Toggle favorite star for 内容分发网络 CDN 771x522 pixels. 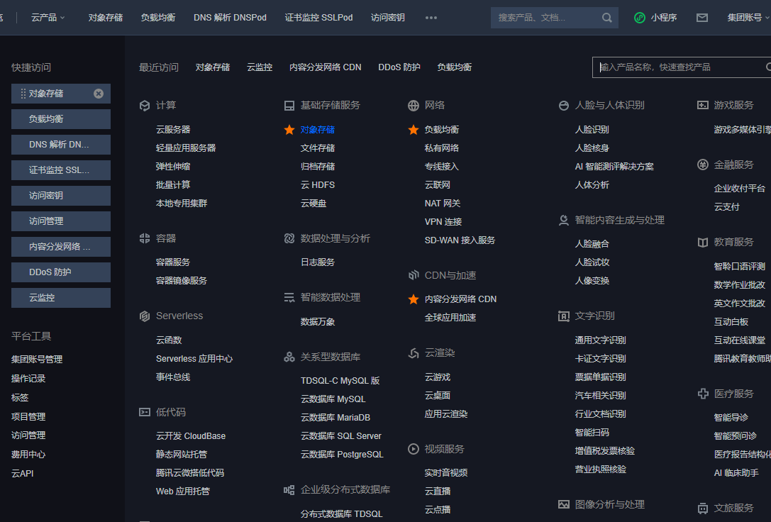(414, 299)
